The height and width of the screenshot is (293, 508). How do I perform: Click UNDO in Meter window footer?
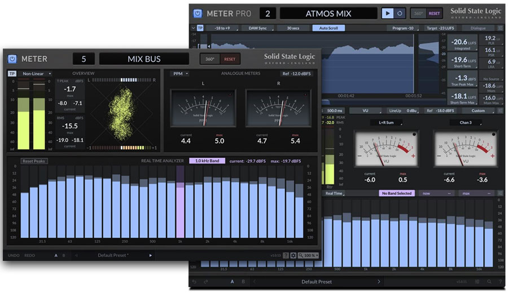(x=14, y=255)
